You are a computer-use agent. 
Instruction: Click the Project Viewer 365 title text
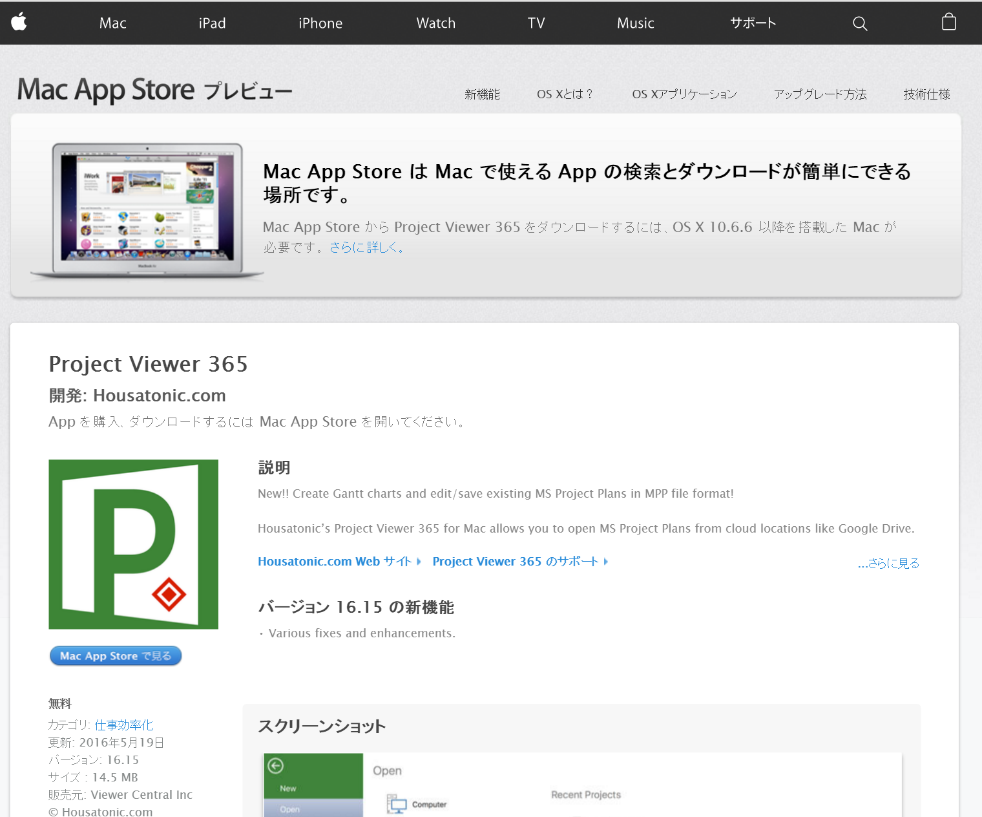pos(149,365)
